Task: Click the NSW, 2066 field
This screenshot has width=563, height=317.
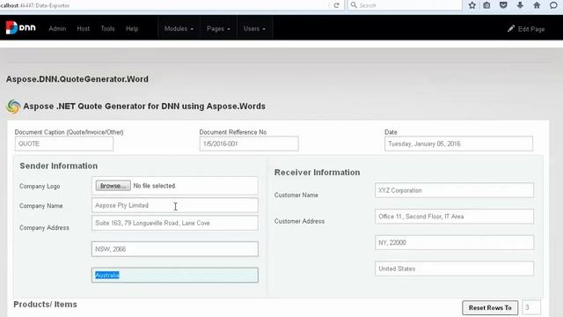Action: [175, 249]
